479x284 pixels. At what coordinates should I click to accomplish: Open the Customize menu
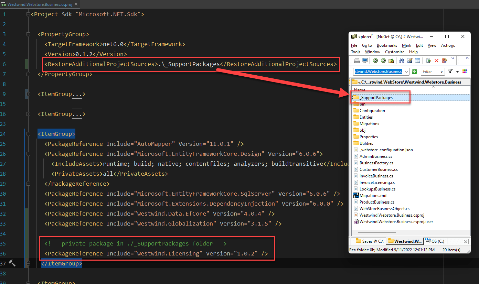pyautogui.click(x=395, y=52)
